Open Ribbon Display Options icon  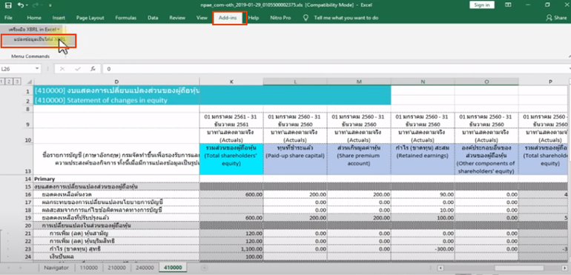point(509,4)
